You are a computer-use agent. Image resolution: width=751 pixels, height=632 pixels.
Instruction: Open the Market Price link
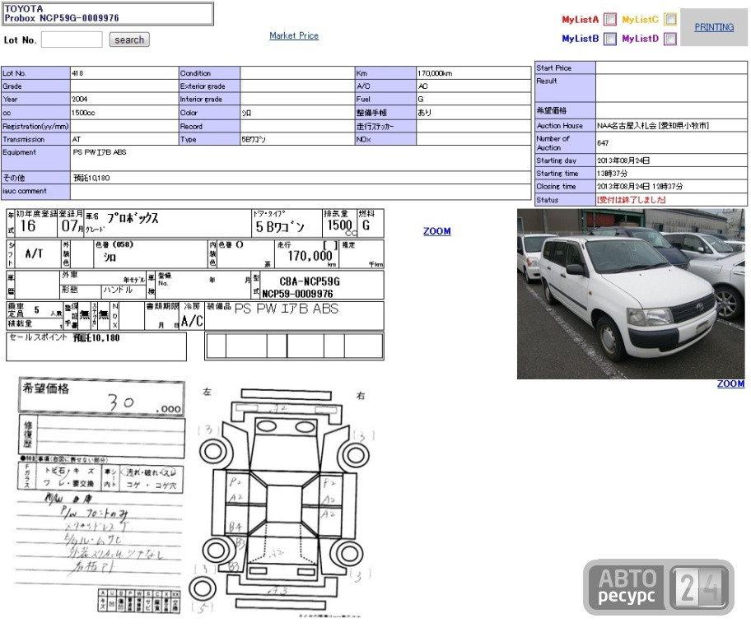point(294,35)
